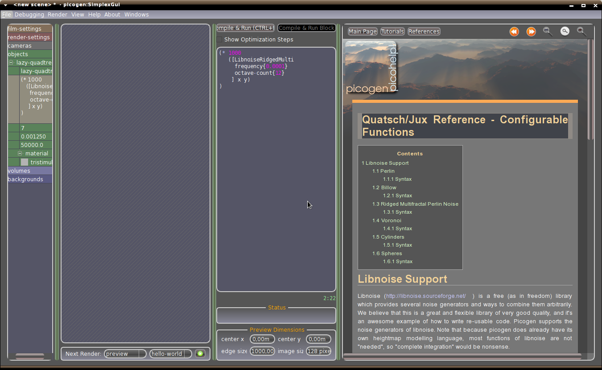602x370 pixels.
Task: Open the Debugging menu
Action: [x=29, y=15]
